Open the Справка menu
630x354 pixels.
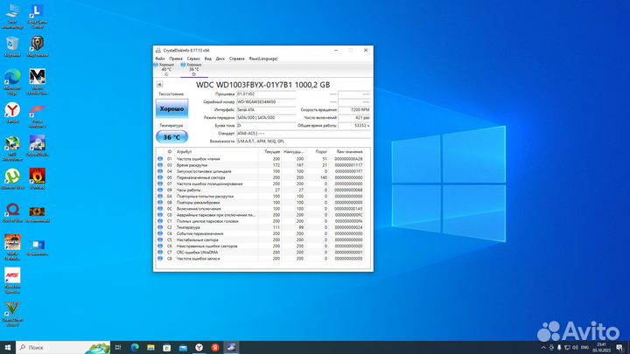[236, 59]
